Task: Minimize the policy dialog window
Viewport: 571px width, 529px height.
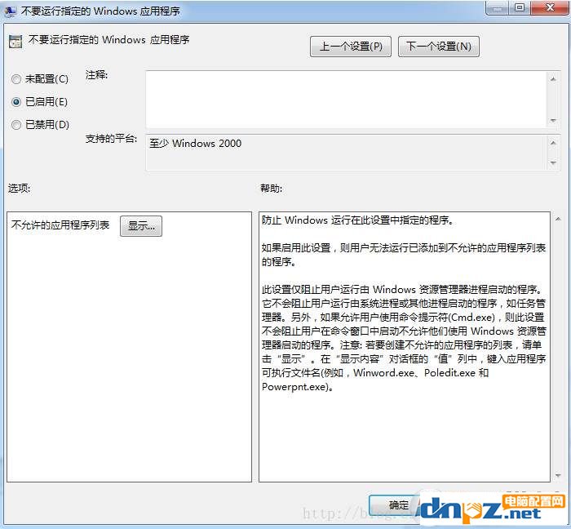Action: click(x=498, y=7)
